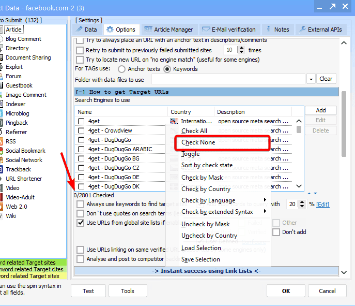Click the options panel vertical scrollbar thumb
The width and height of the screenshot is (355, 306).
click(344, 124)
